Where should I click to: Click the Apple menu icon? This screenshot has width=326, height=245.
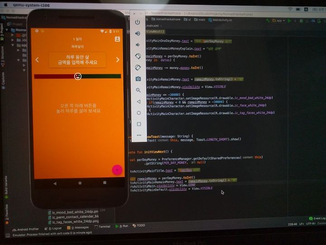point(6,5)
